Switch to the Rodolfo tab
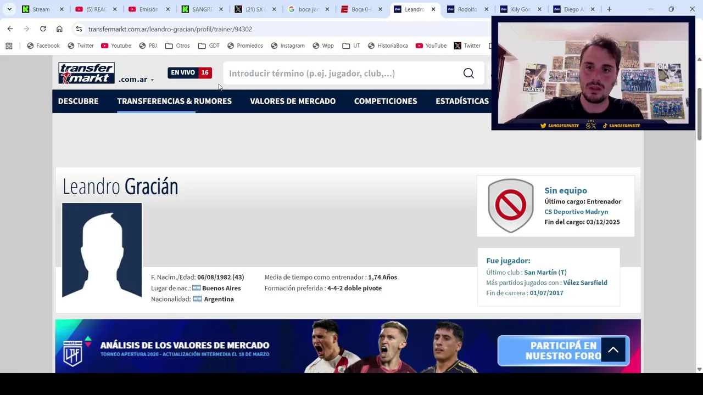Viewport: 703px width, 395px height. click(467, 9)
